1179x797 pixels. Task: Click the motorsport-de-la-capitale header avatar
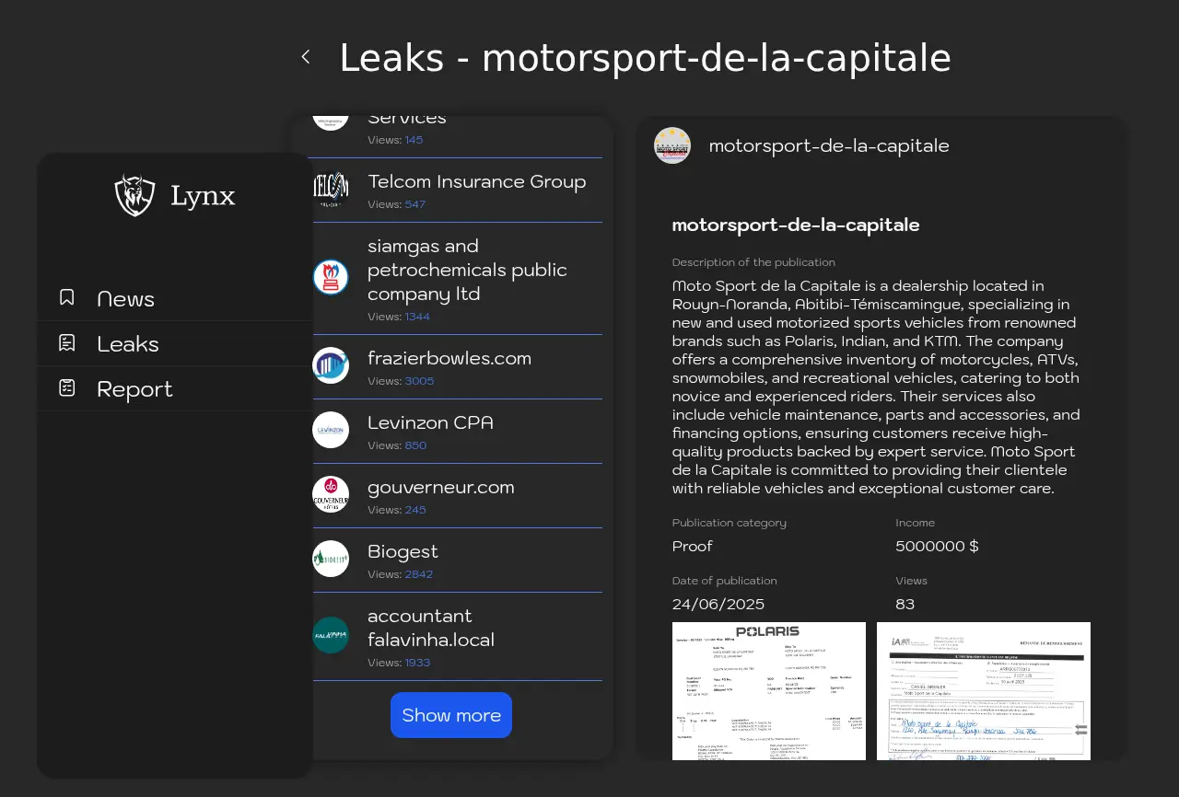[x=672, y=145]
